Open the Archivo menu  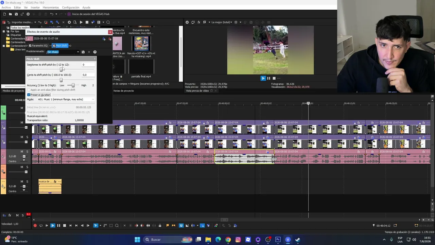[x=6, y=7]
